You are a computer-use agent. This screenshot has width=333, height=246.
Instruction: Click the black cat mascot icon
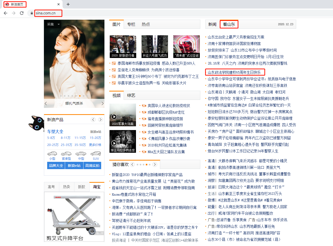click(36, 123)
